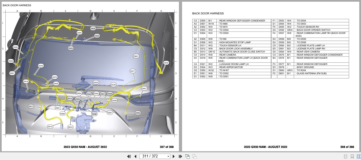The width and height of the screenshot is (361, 160).
Task: Click connector label D500 in the diagram
Action: click(x=56, y=84)
